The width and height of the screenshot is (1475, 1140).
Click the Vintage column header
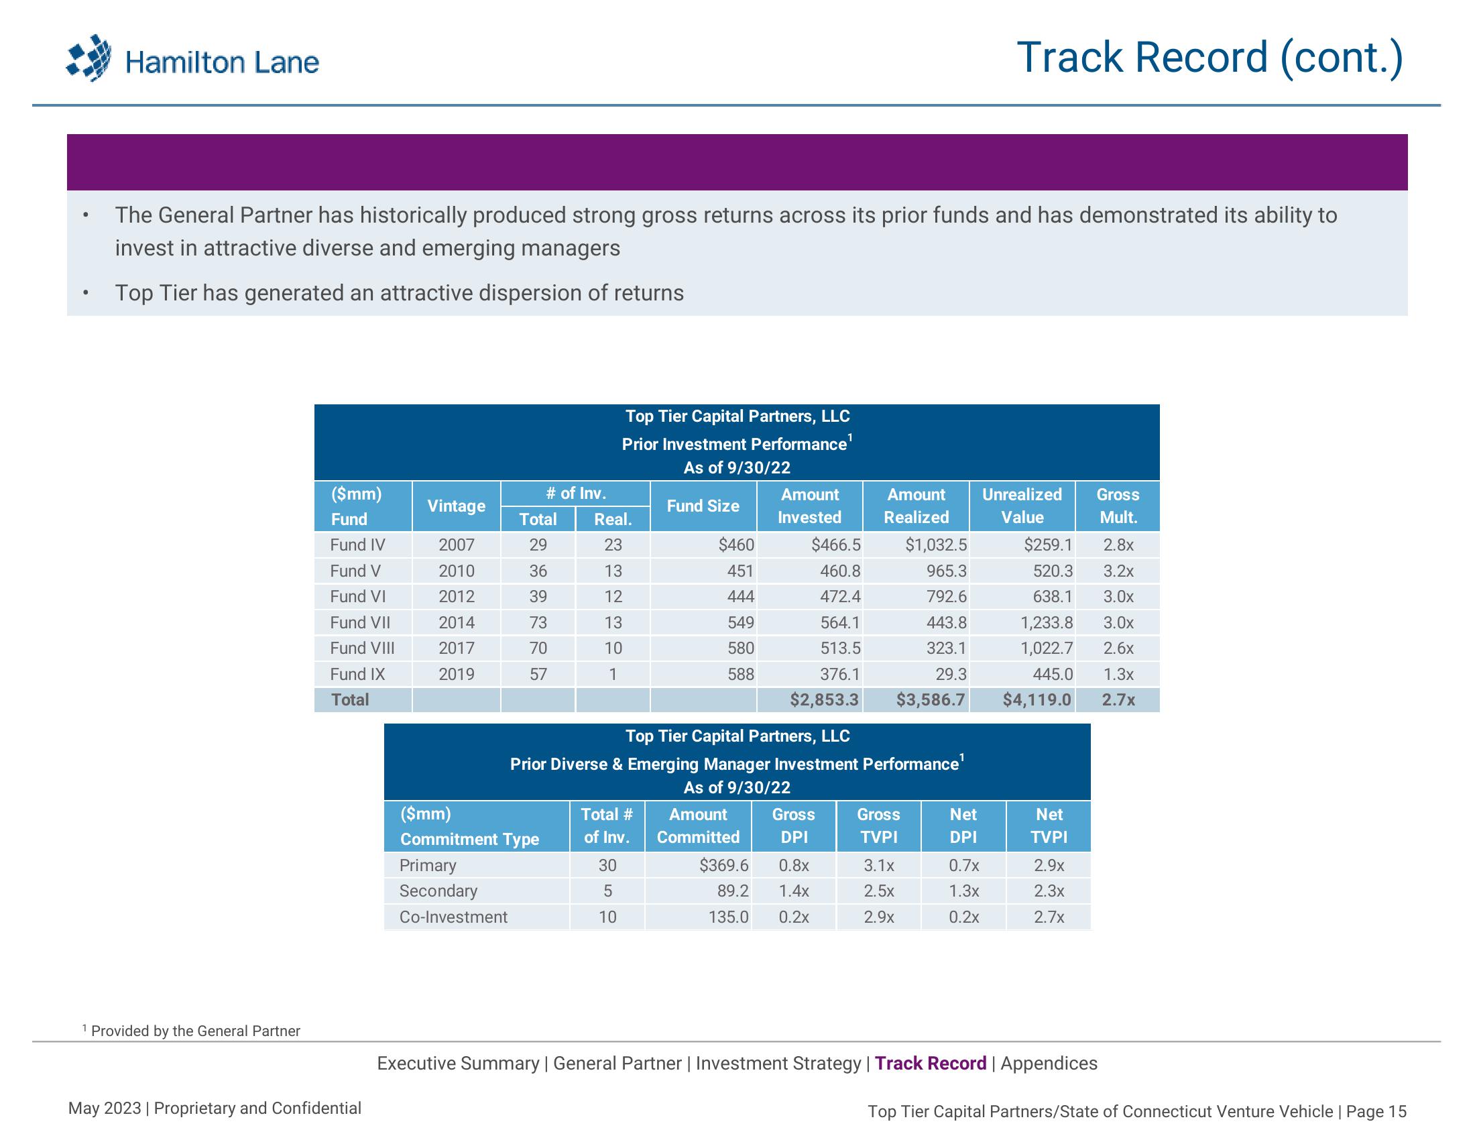click(x=457, y=506)
